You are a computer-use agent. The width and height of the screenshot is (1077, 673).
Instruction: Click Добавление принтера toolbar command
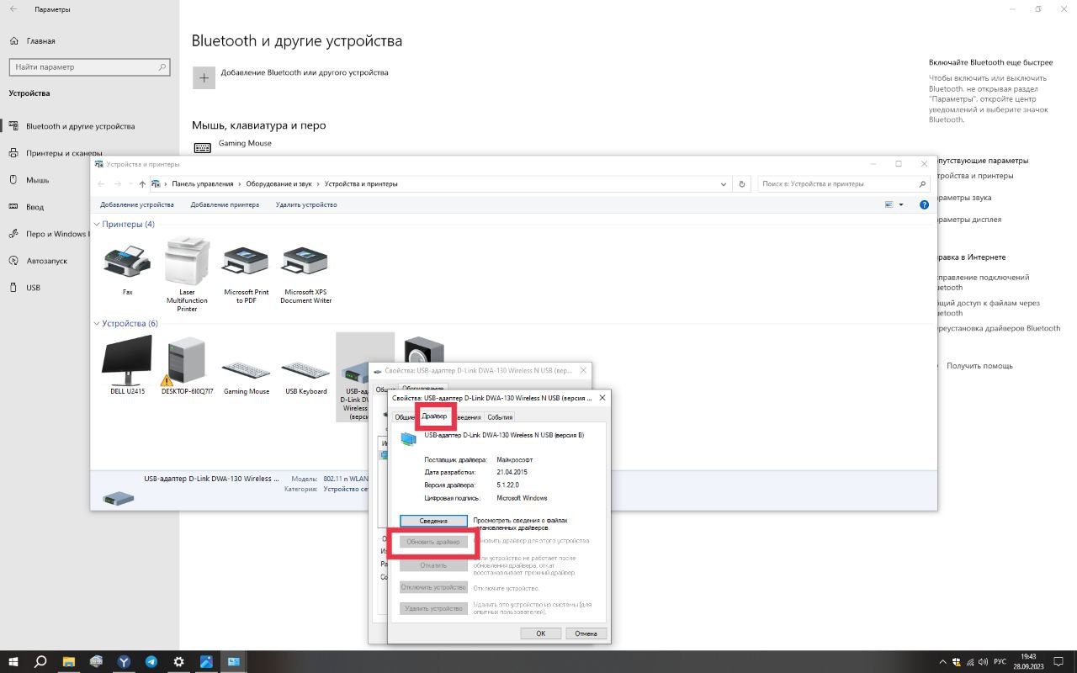pyautogui.click(x=225, y=204)
